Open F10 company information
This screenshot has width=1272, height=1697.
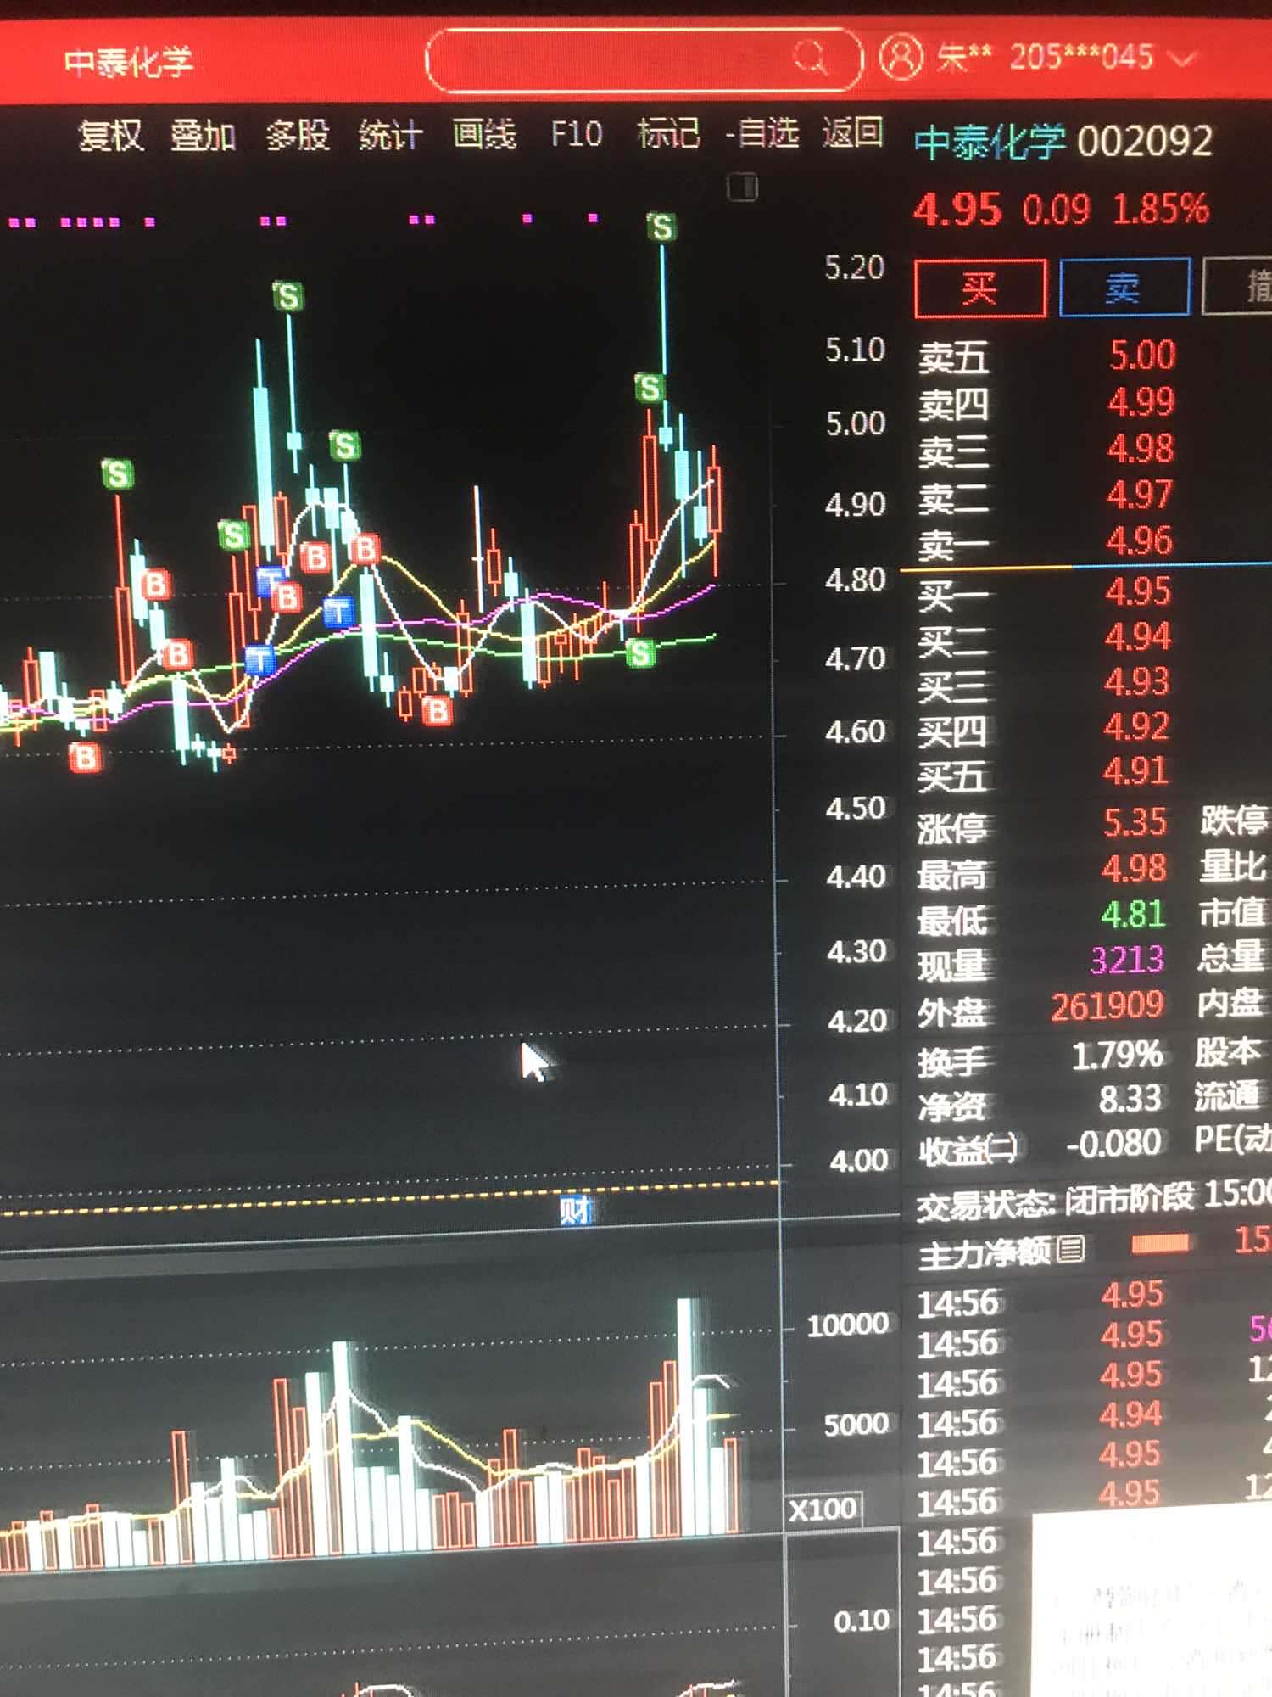577,134
